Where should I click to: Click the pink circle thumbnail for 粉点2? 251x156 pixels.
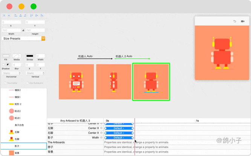pos(12,111)
